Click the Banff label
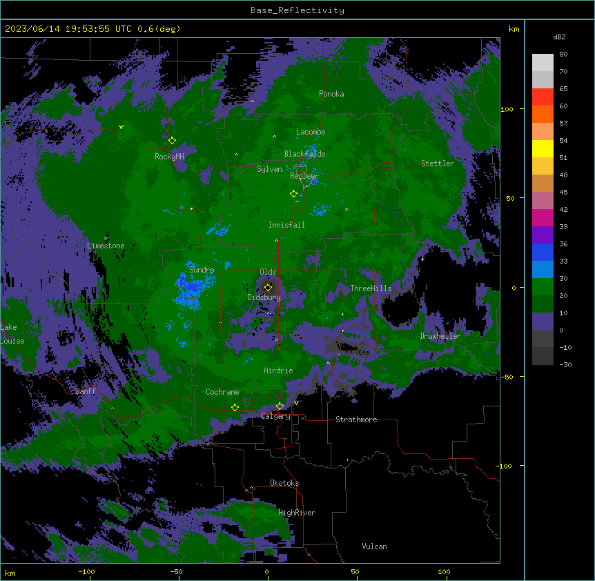The height and width of the screenshot is (581, 595). [x=86, y=391]
